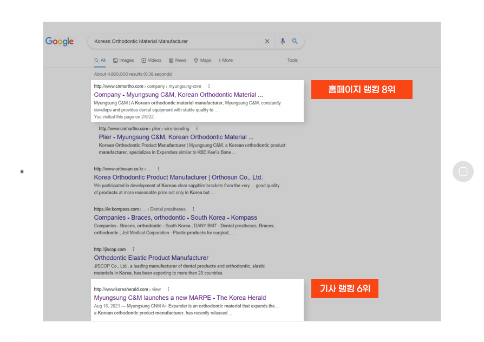The width and height of the screenshot is (484, 342).
Task: Open options dots beside kr.kompass.com result
Action: point(193,209)
